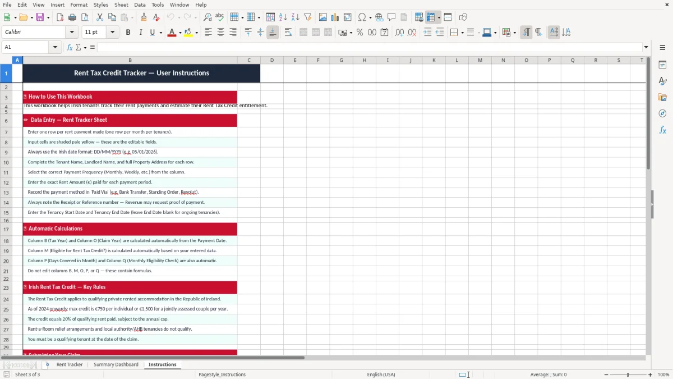Open background color dropdown arrow
Image resolution: width=673 pixels, height=379 pixels.
pyautogui.click(x=196, y=33)
